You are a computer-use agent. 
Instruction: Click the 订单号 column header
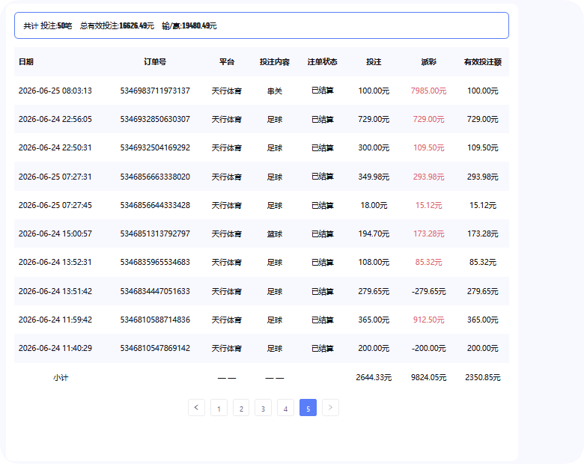pyautogui.click(x=155, y=62)
